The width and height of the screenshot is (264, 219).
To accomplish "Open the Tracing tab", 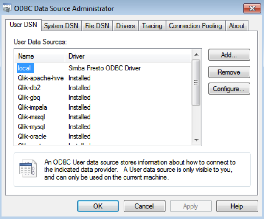I will [152, 26].
